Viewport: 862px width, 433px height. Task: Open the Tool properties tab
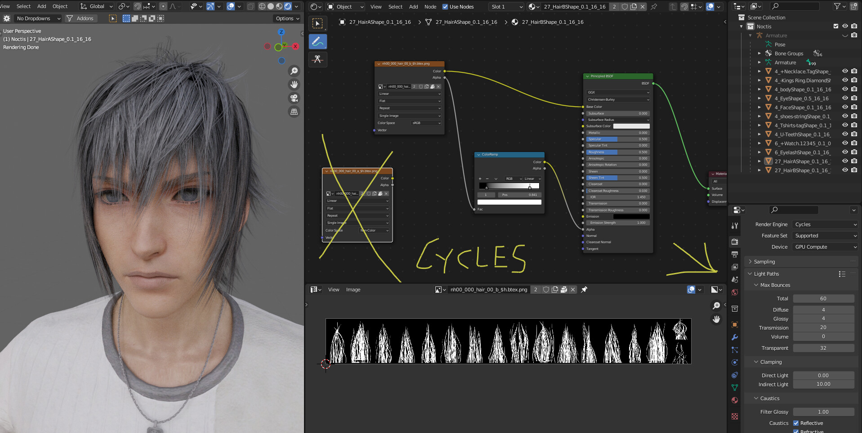735,226
